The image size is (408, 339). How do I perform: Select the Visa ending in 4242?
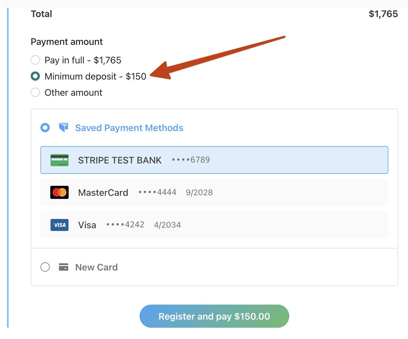coord(214,225)
